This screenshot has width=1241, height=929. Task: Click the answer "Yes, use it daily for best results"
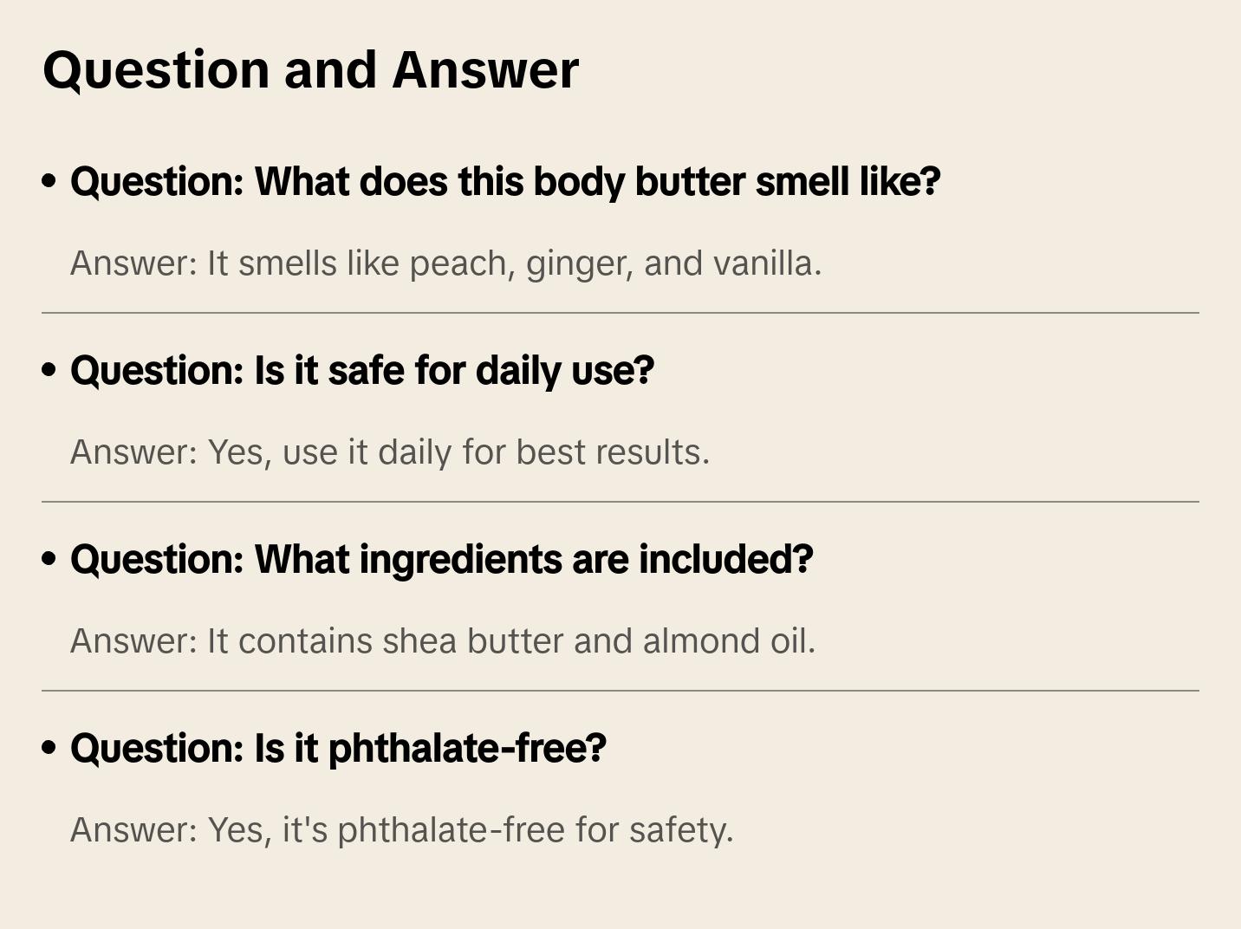pyautogui.click(x=390, y=452)
